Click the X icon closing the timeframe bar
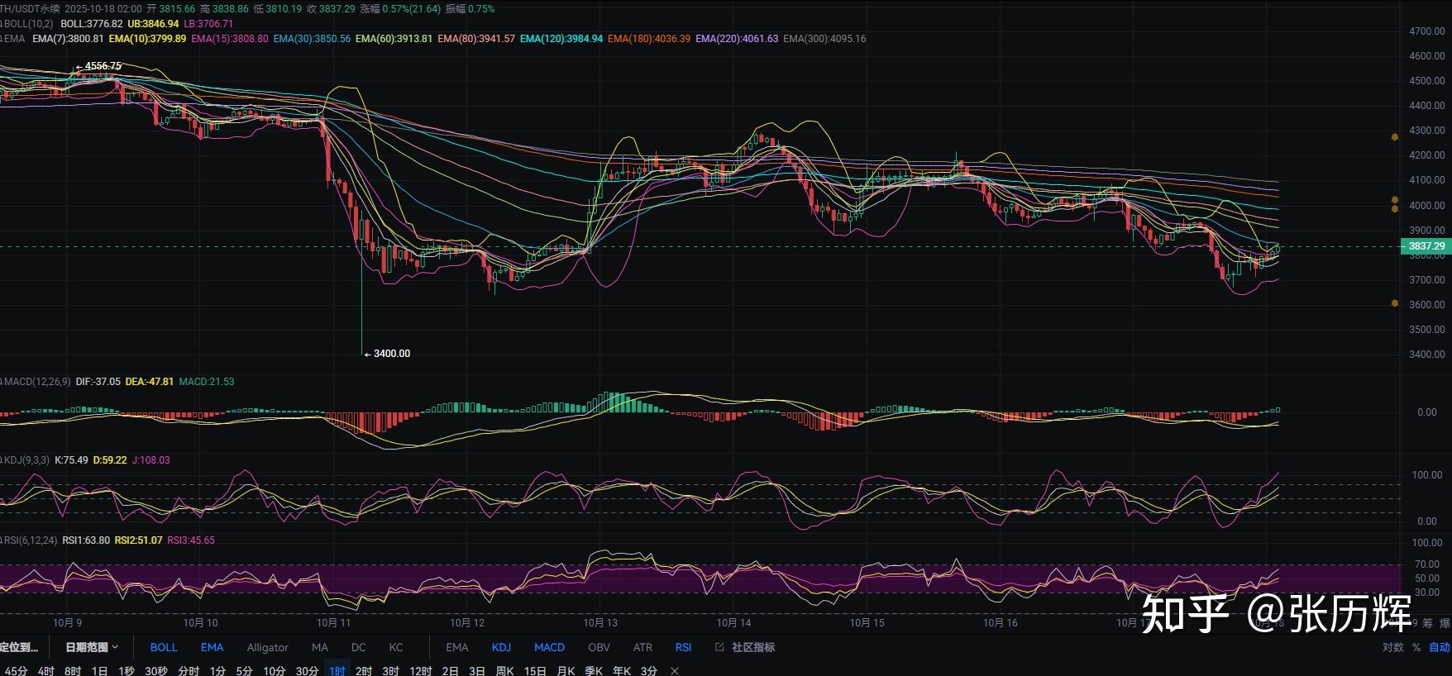Viewport: 1452px width, 676px height. tap(675, 670)
